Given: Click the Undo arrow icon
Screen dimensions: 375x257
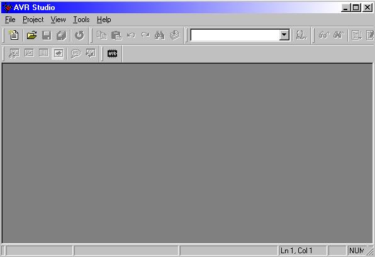Looking at the screenshot, I should pyautogui.click(x=131, y=35).
